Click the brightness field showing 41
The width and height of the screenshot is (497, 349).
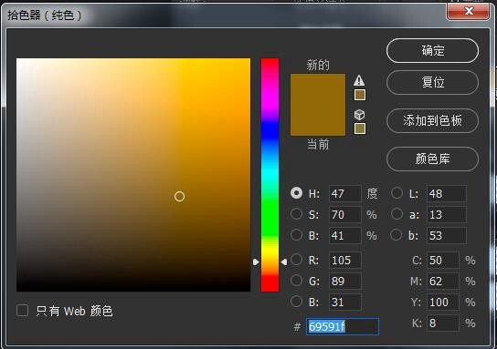(x=344, y=235)
